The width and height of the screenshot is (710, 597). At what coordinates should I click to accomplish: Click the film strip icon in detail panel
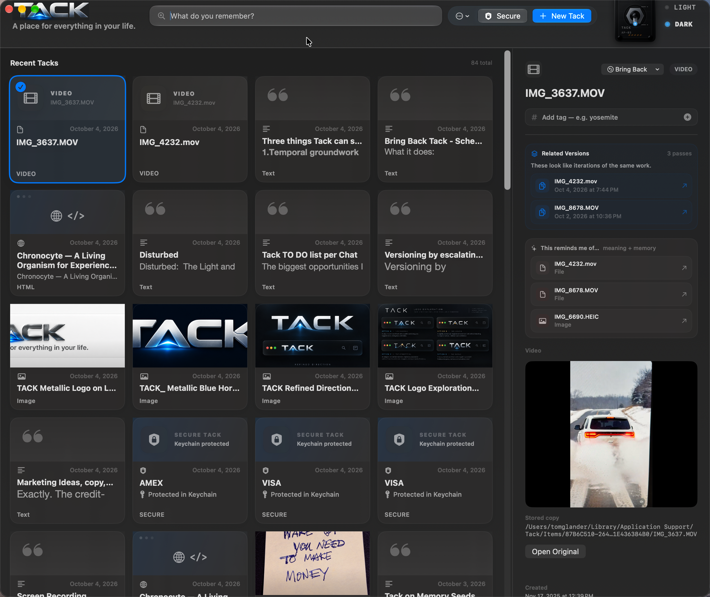[534, 69]
